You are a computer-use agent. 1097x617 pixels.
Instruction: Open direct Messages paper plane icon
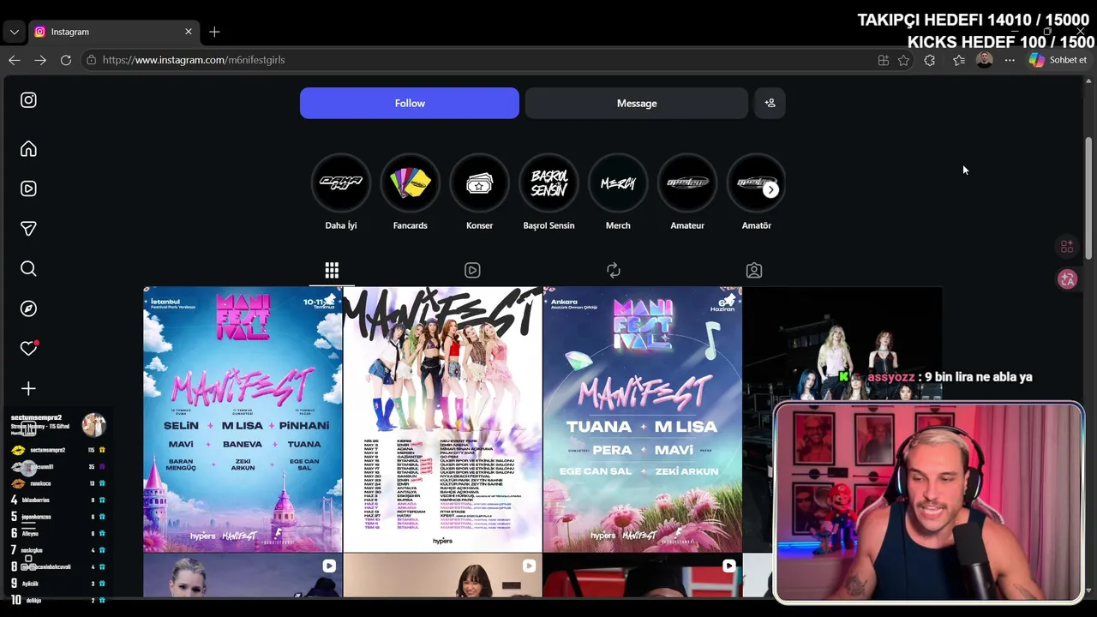pos(28,229)
